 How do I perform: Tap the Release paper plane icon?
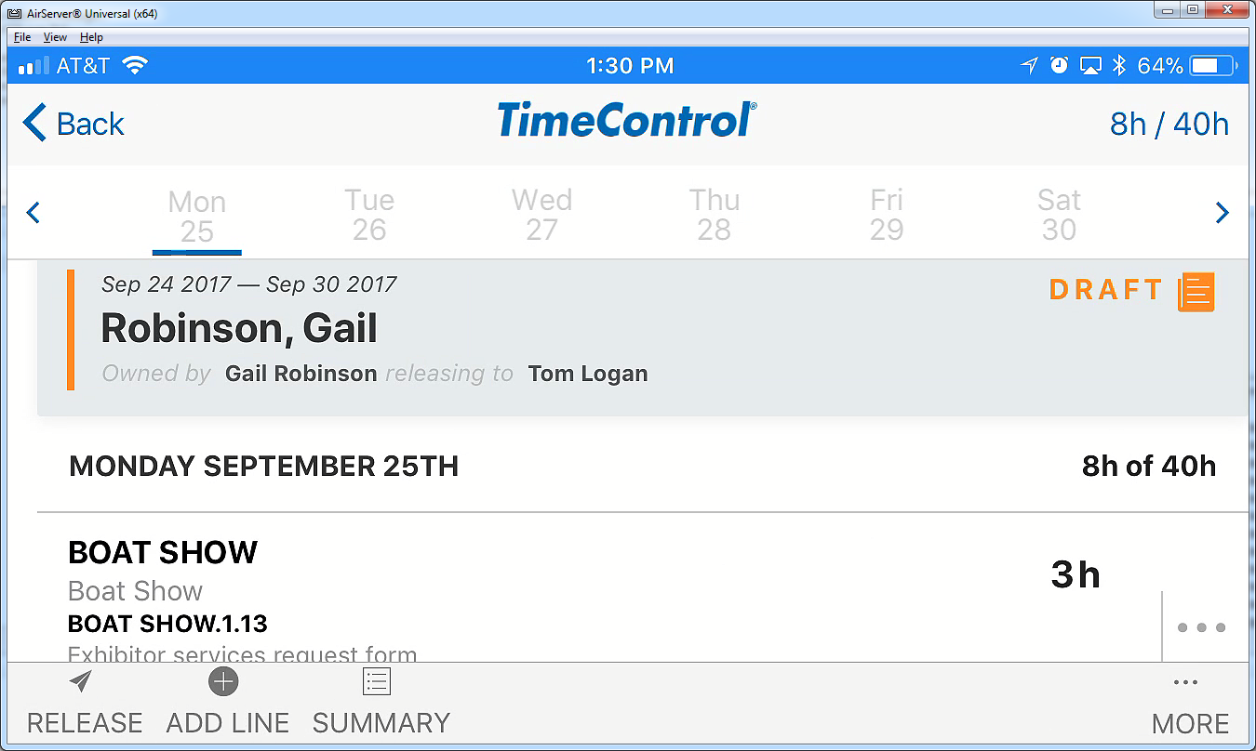click(81, 682)
